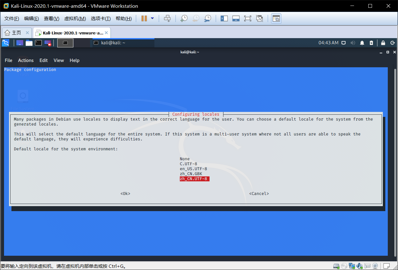
Task: Pause the virtual machine from VMware toolbar
Action: (144, 19)
